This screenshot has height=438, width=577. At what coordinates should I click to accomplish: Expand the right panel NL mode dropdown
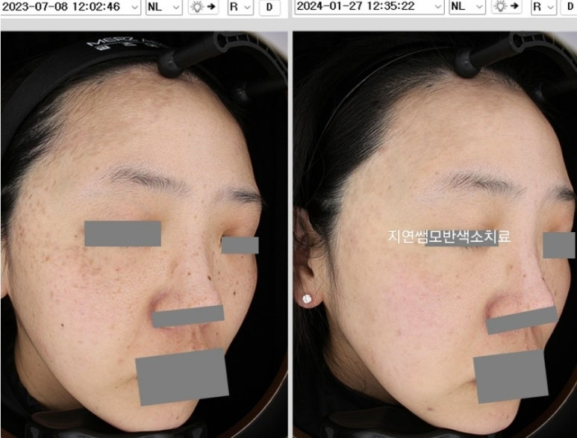pos(468,7)
